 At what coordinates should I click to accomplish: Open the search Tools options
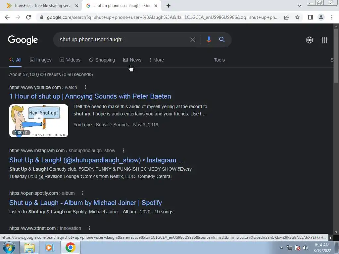[219, 60]
